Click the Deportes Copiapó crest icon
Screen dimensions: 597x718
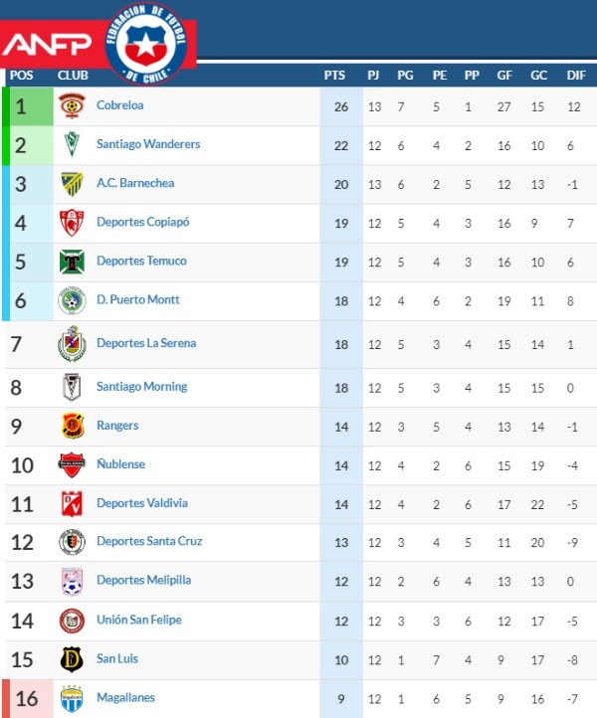pyautogui.click(x=72, y=223)
